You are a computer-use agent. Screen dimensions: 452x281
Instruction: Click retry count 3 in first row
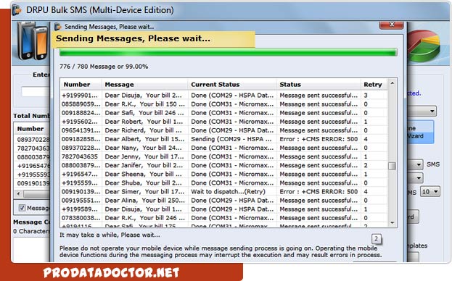(366, 95)
